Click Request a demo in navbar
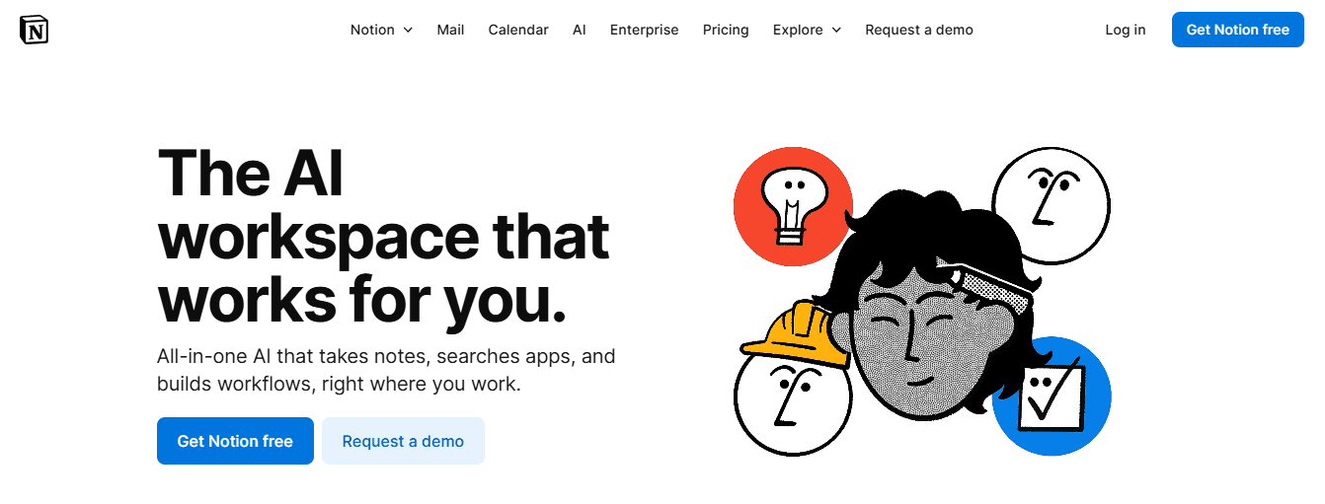Screen dimensions: 1325x504 point(919,30)
